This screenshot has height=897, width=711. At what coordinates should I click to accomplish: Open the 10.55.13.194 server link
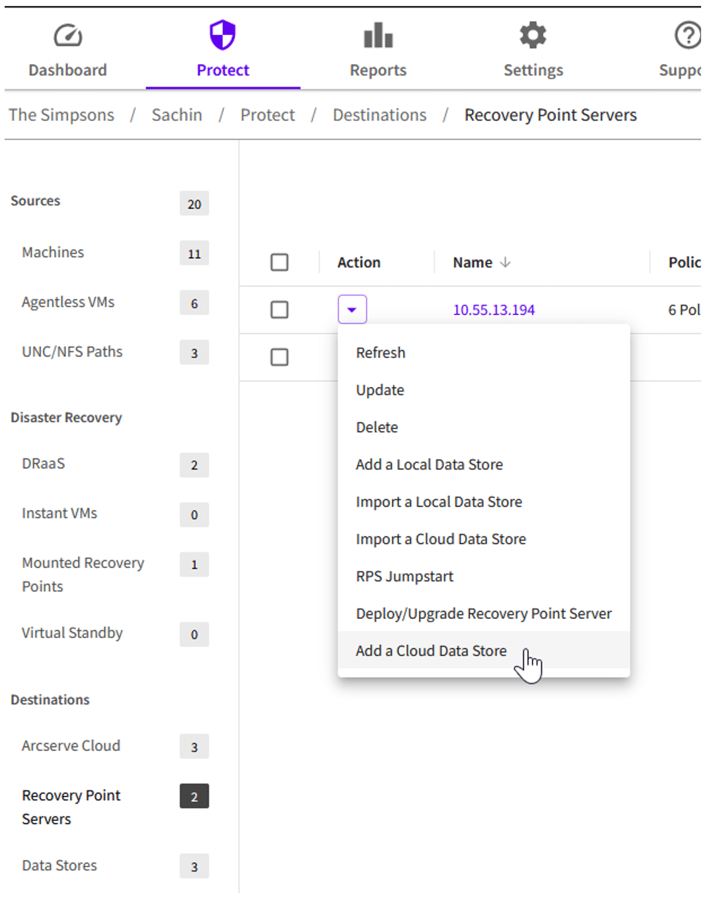494,310
